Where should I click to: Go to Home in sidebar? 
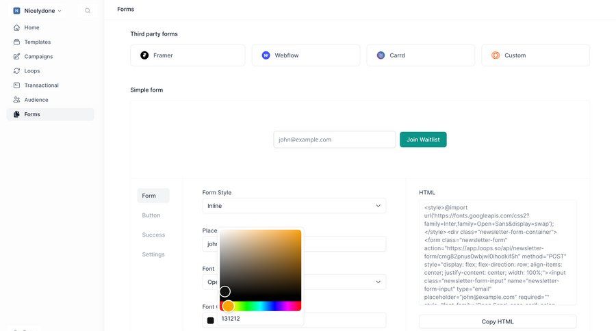pos(50,27)
